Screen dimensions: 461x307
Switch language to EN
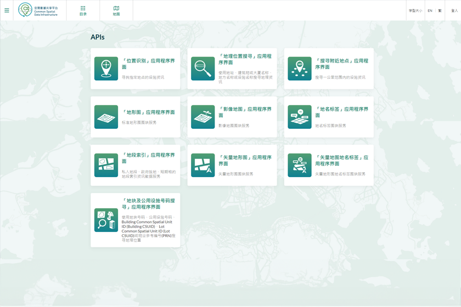(x=430, y=10)
